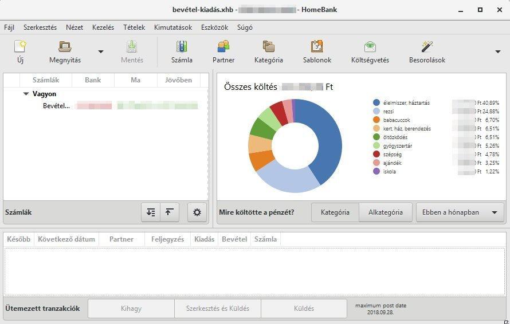Screen dimensions: 510x324
Task: Expand the recent files arrow beside Megnyitás
Action: coord(101,52)
